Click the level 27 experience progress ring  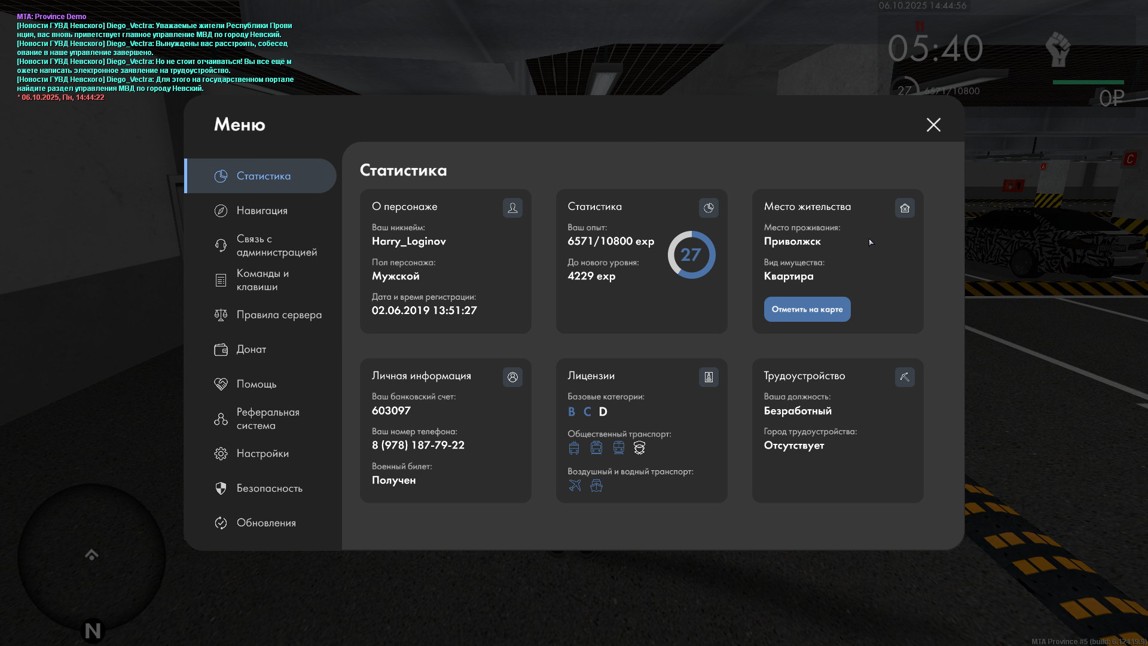(691, 255)
